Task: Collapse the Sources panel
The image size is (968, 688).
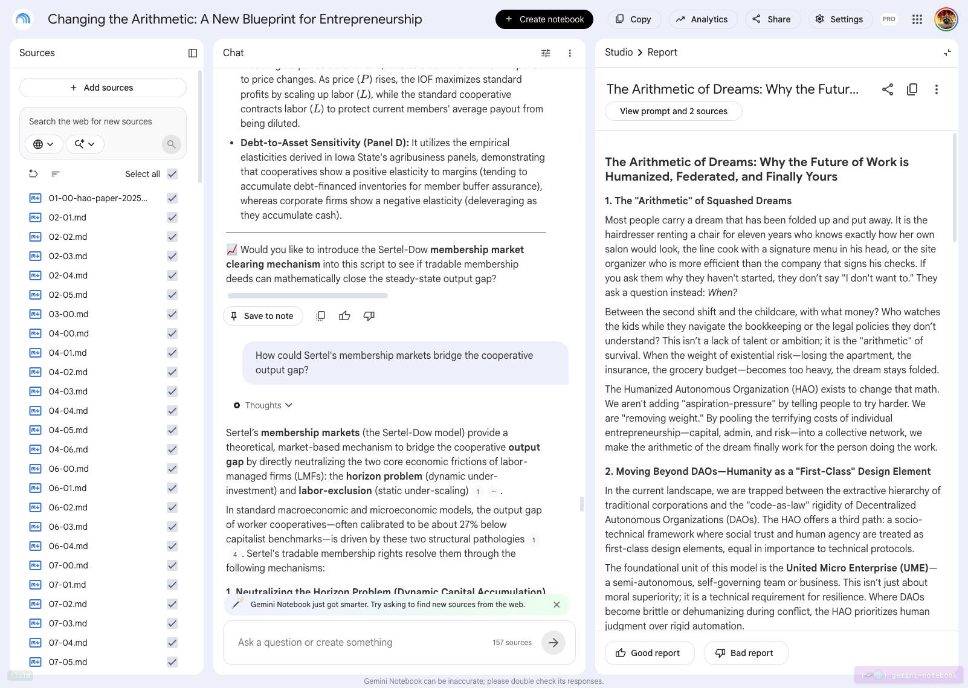Action: click(193, 53)
